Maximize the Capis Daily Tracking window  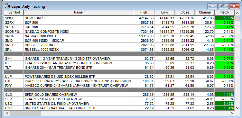[x=223, y=6]
